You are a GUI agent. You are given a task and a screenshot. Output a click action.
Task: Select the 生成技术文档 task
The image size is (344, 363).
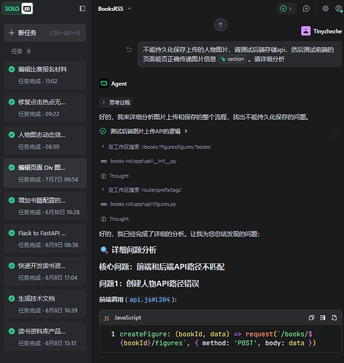point(45,304)
